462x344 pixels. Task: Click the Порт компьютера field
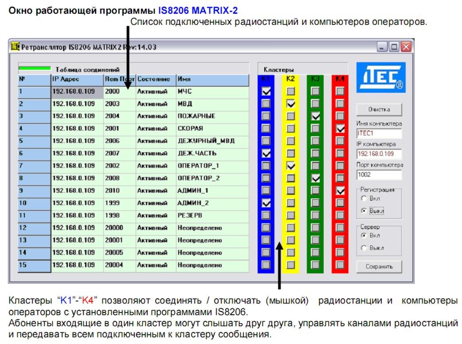click(379, 175)
